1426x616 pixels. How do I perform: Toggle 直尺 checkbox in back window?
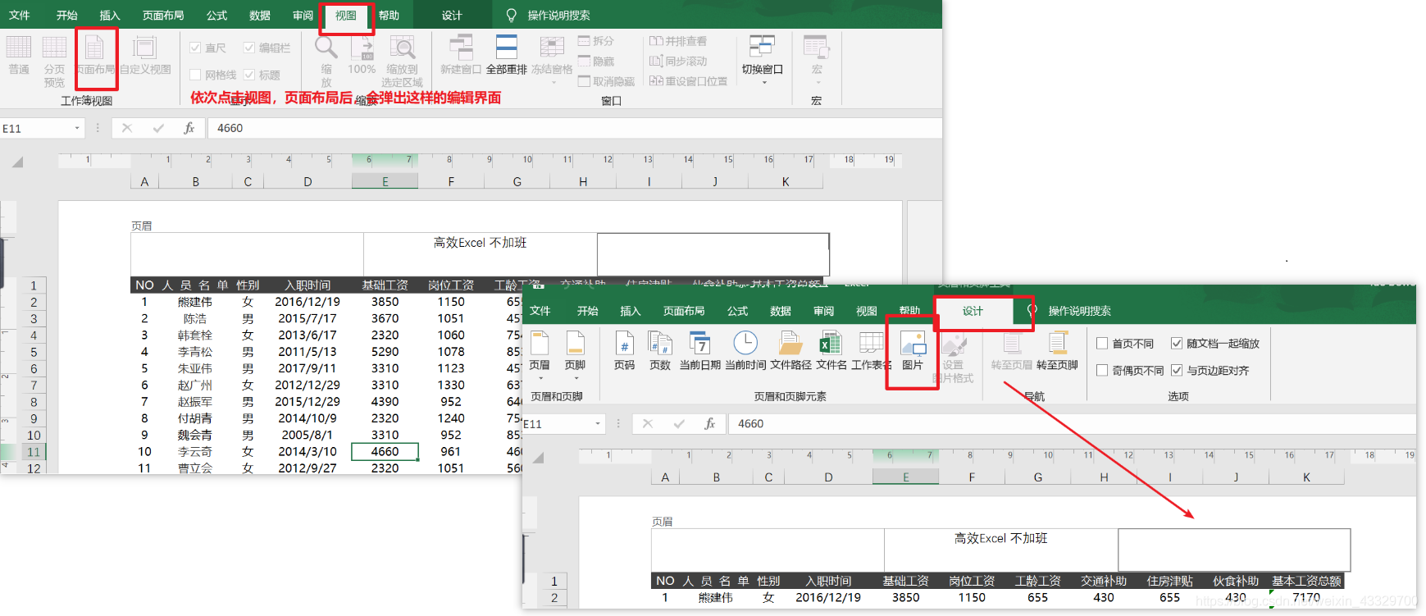pyautogui.click(x=195, y=48)
